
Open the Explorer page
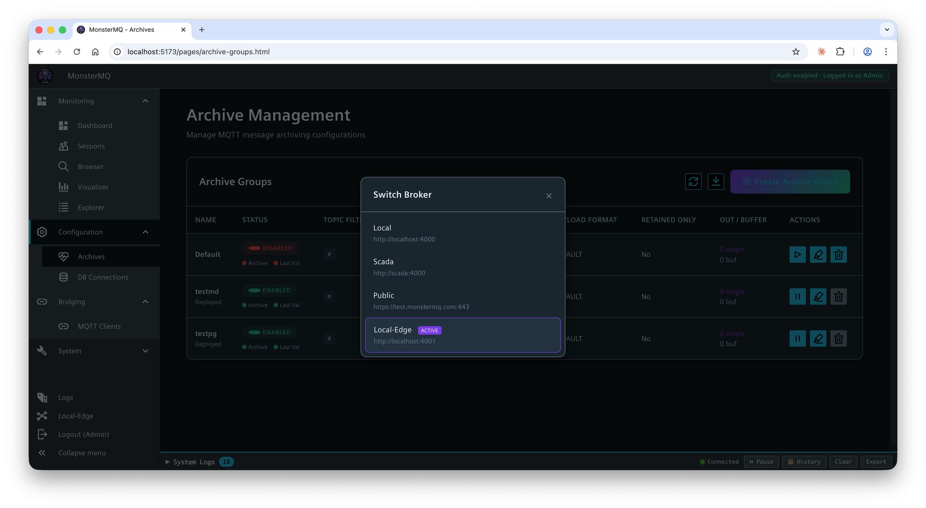tap(100, 207)
